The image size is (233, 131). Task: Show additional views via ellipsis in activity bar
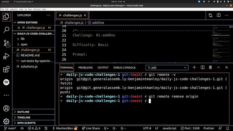[6, 95]
